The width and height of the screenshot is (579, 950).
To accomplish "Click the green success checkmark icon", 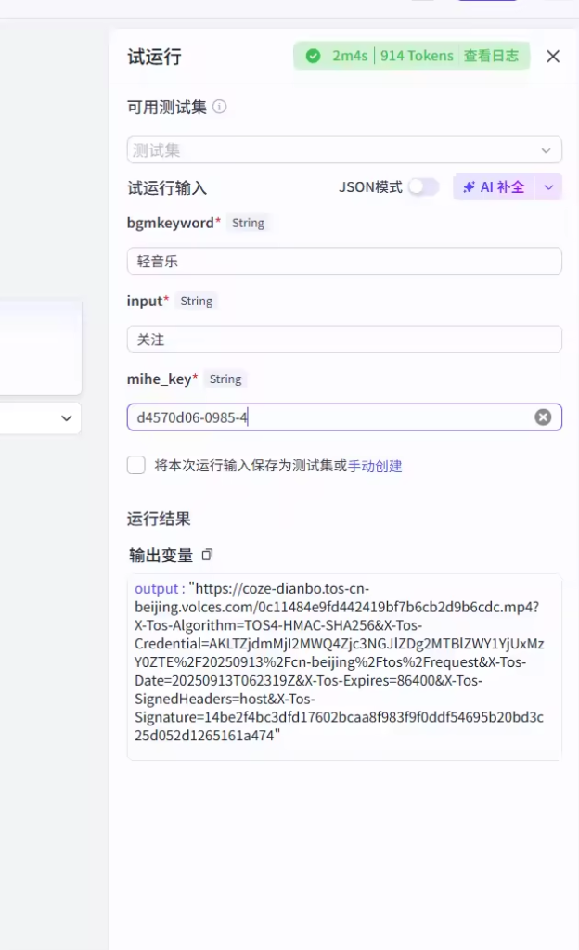I will point(313,56).
